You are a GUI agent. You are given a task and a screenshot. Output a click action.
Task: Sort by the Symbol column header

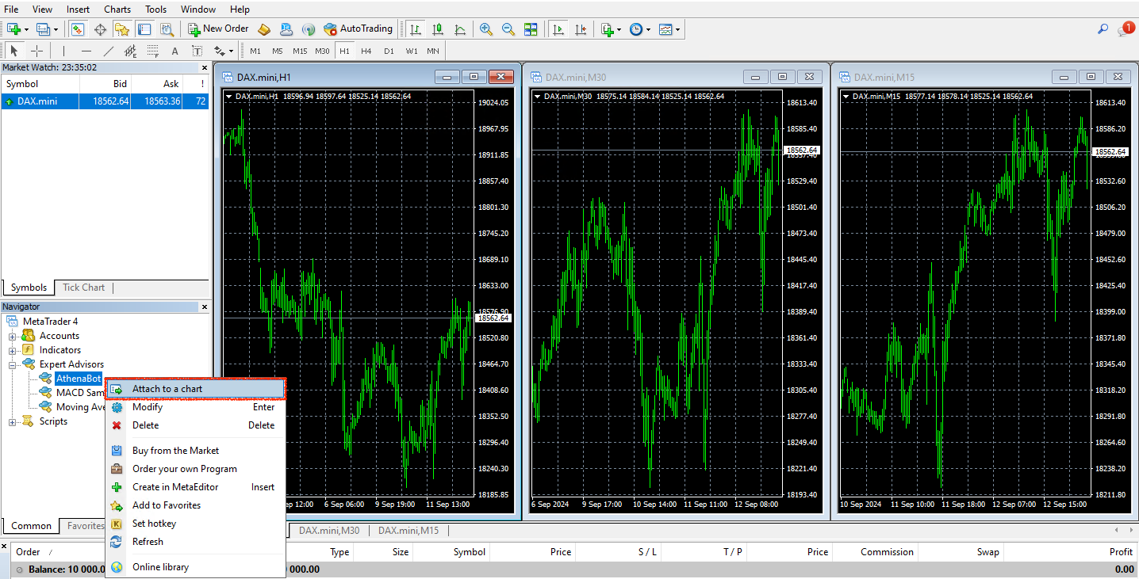tap(40, 84)
